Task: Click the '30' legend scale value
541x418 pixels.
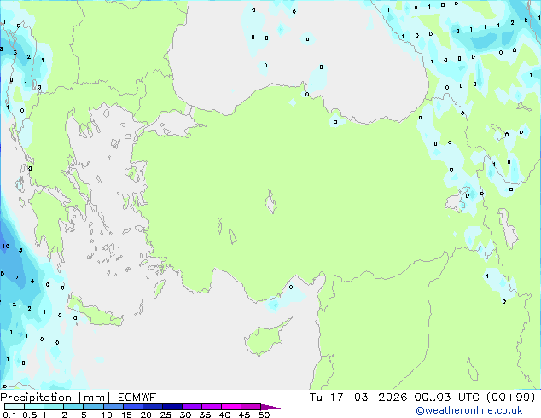Action: click(185, 415)
